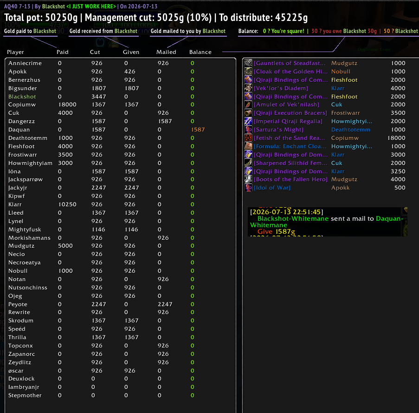Click the 'You're square!' balance legend
Viewport: 419px width, 413px height.
284,31
